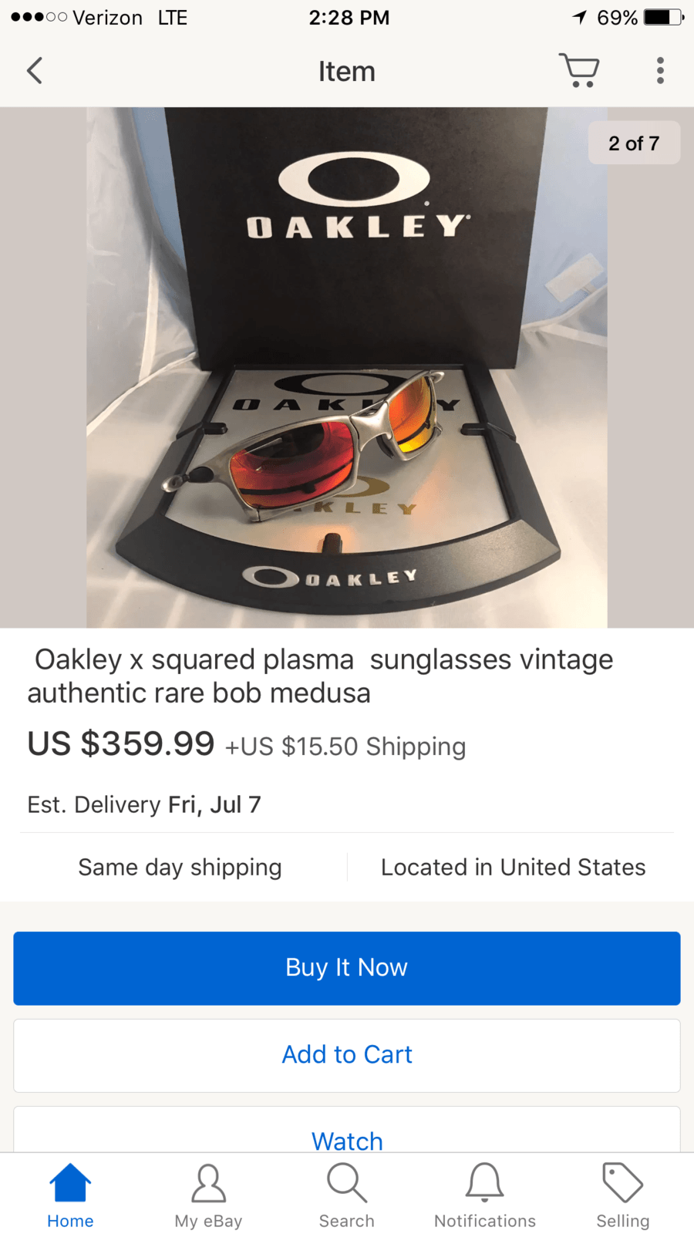
Task: Tap the 2 of 7 image counter
Action: (634, 143)
